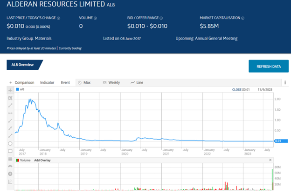
Task: Select the rectangle drawing tool
Action: [10, 151]
